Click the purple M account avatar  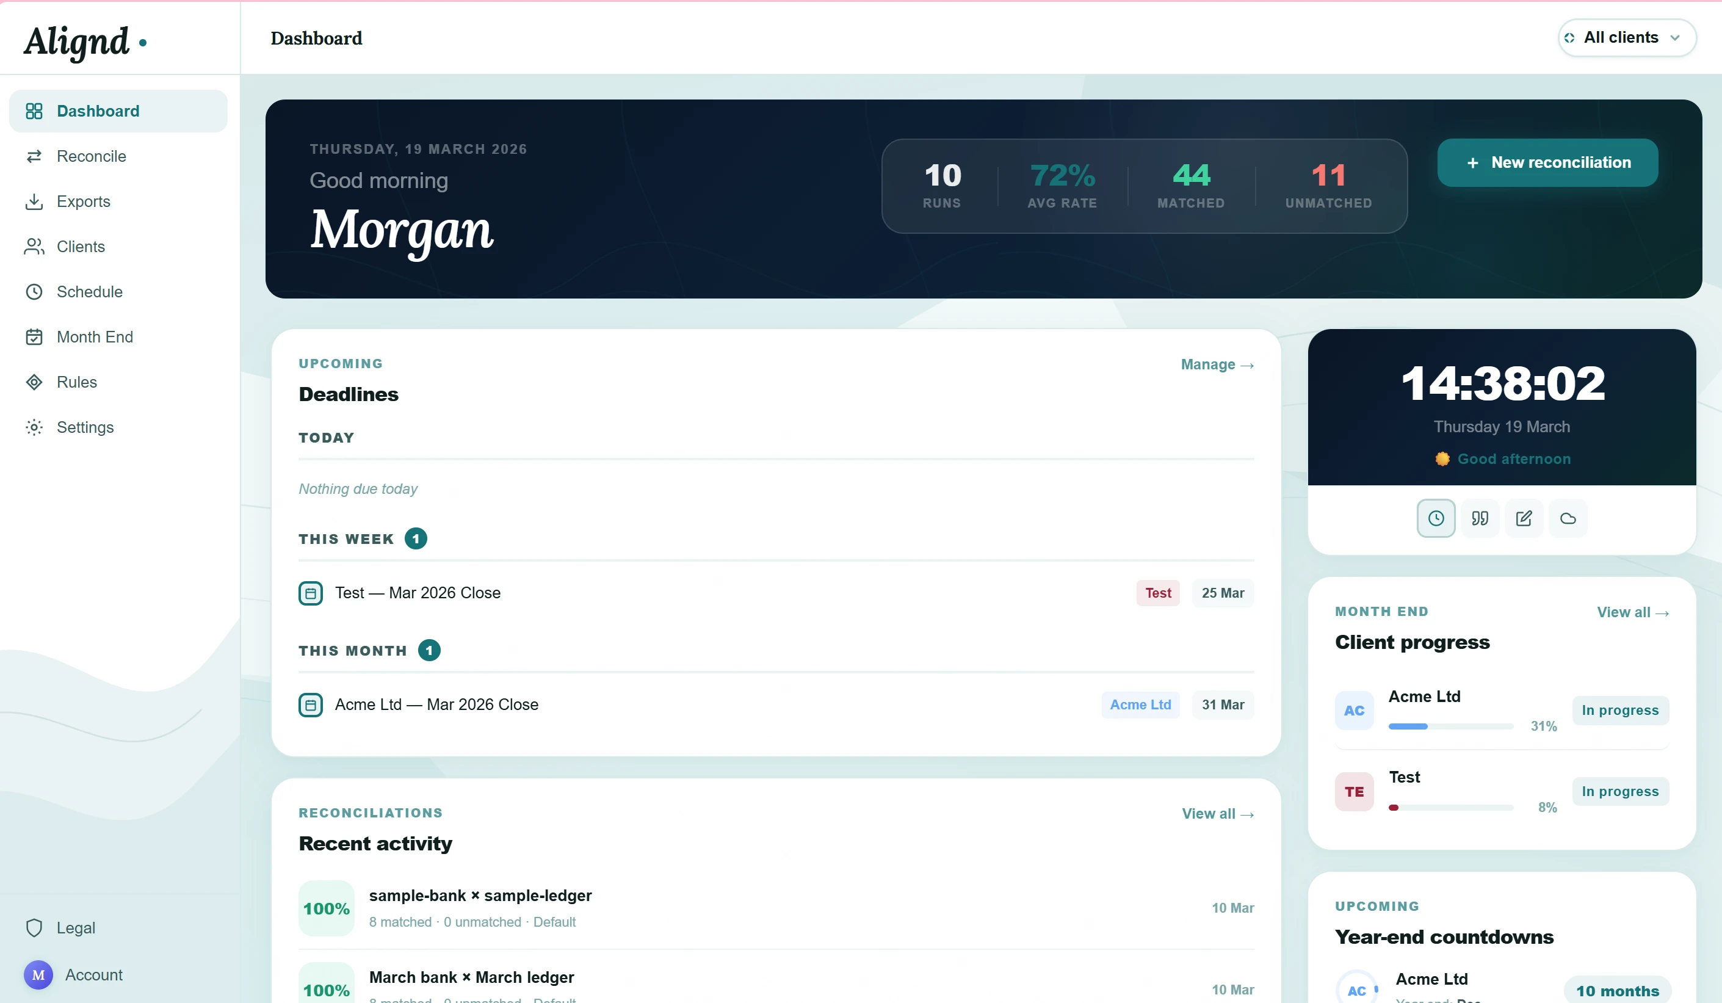(38, 975)
